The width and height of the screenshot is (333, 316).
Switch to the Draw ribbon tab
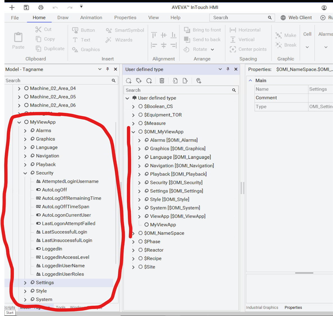coord(63,18)
